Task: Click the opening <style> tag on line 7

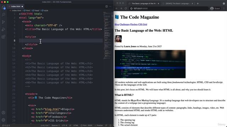Action: [x=31, y=37]
